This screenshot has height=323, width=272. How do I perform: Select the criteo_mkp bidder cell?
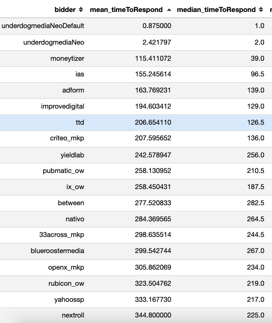point(67,138)
